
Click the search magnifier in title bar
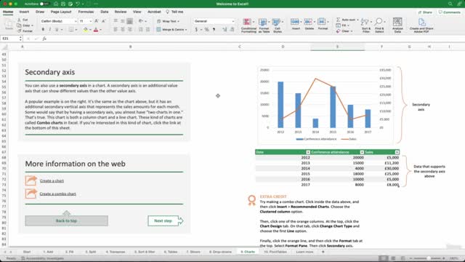pos(450,4)
